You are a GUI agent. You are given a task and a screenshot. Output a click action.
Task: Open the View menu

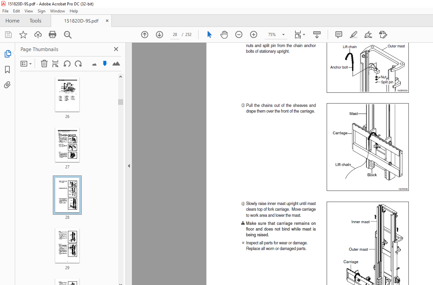[29, 11]
